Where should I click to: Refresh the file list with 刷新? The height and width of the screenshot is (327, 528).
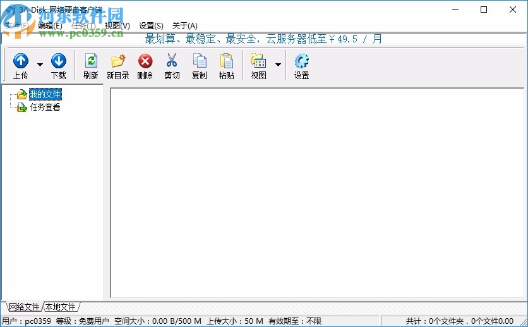90,66
